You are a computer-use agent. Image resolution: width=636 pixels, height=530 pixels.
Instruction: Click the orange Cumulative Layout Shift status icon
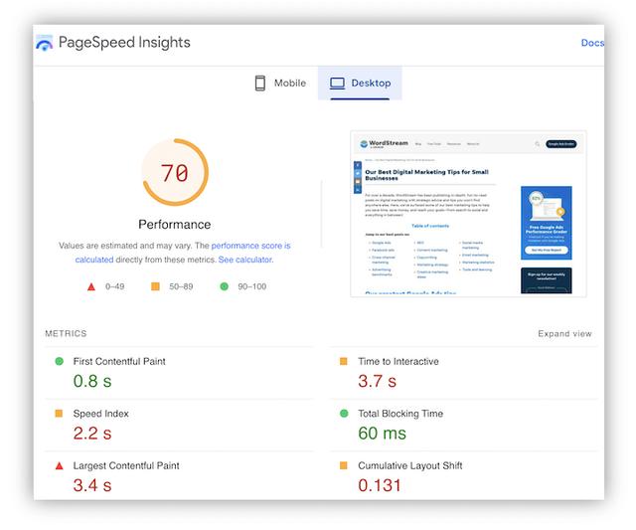pyautogui.click(x=344, y=465)
